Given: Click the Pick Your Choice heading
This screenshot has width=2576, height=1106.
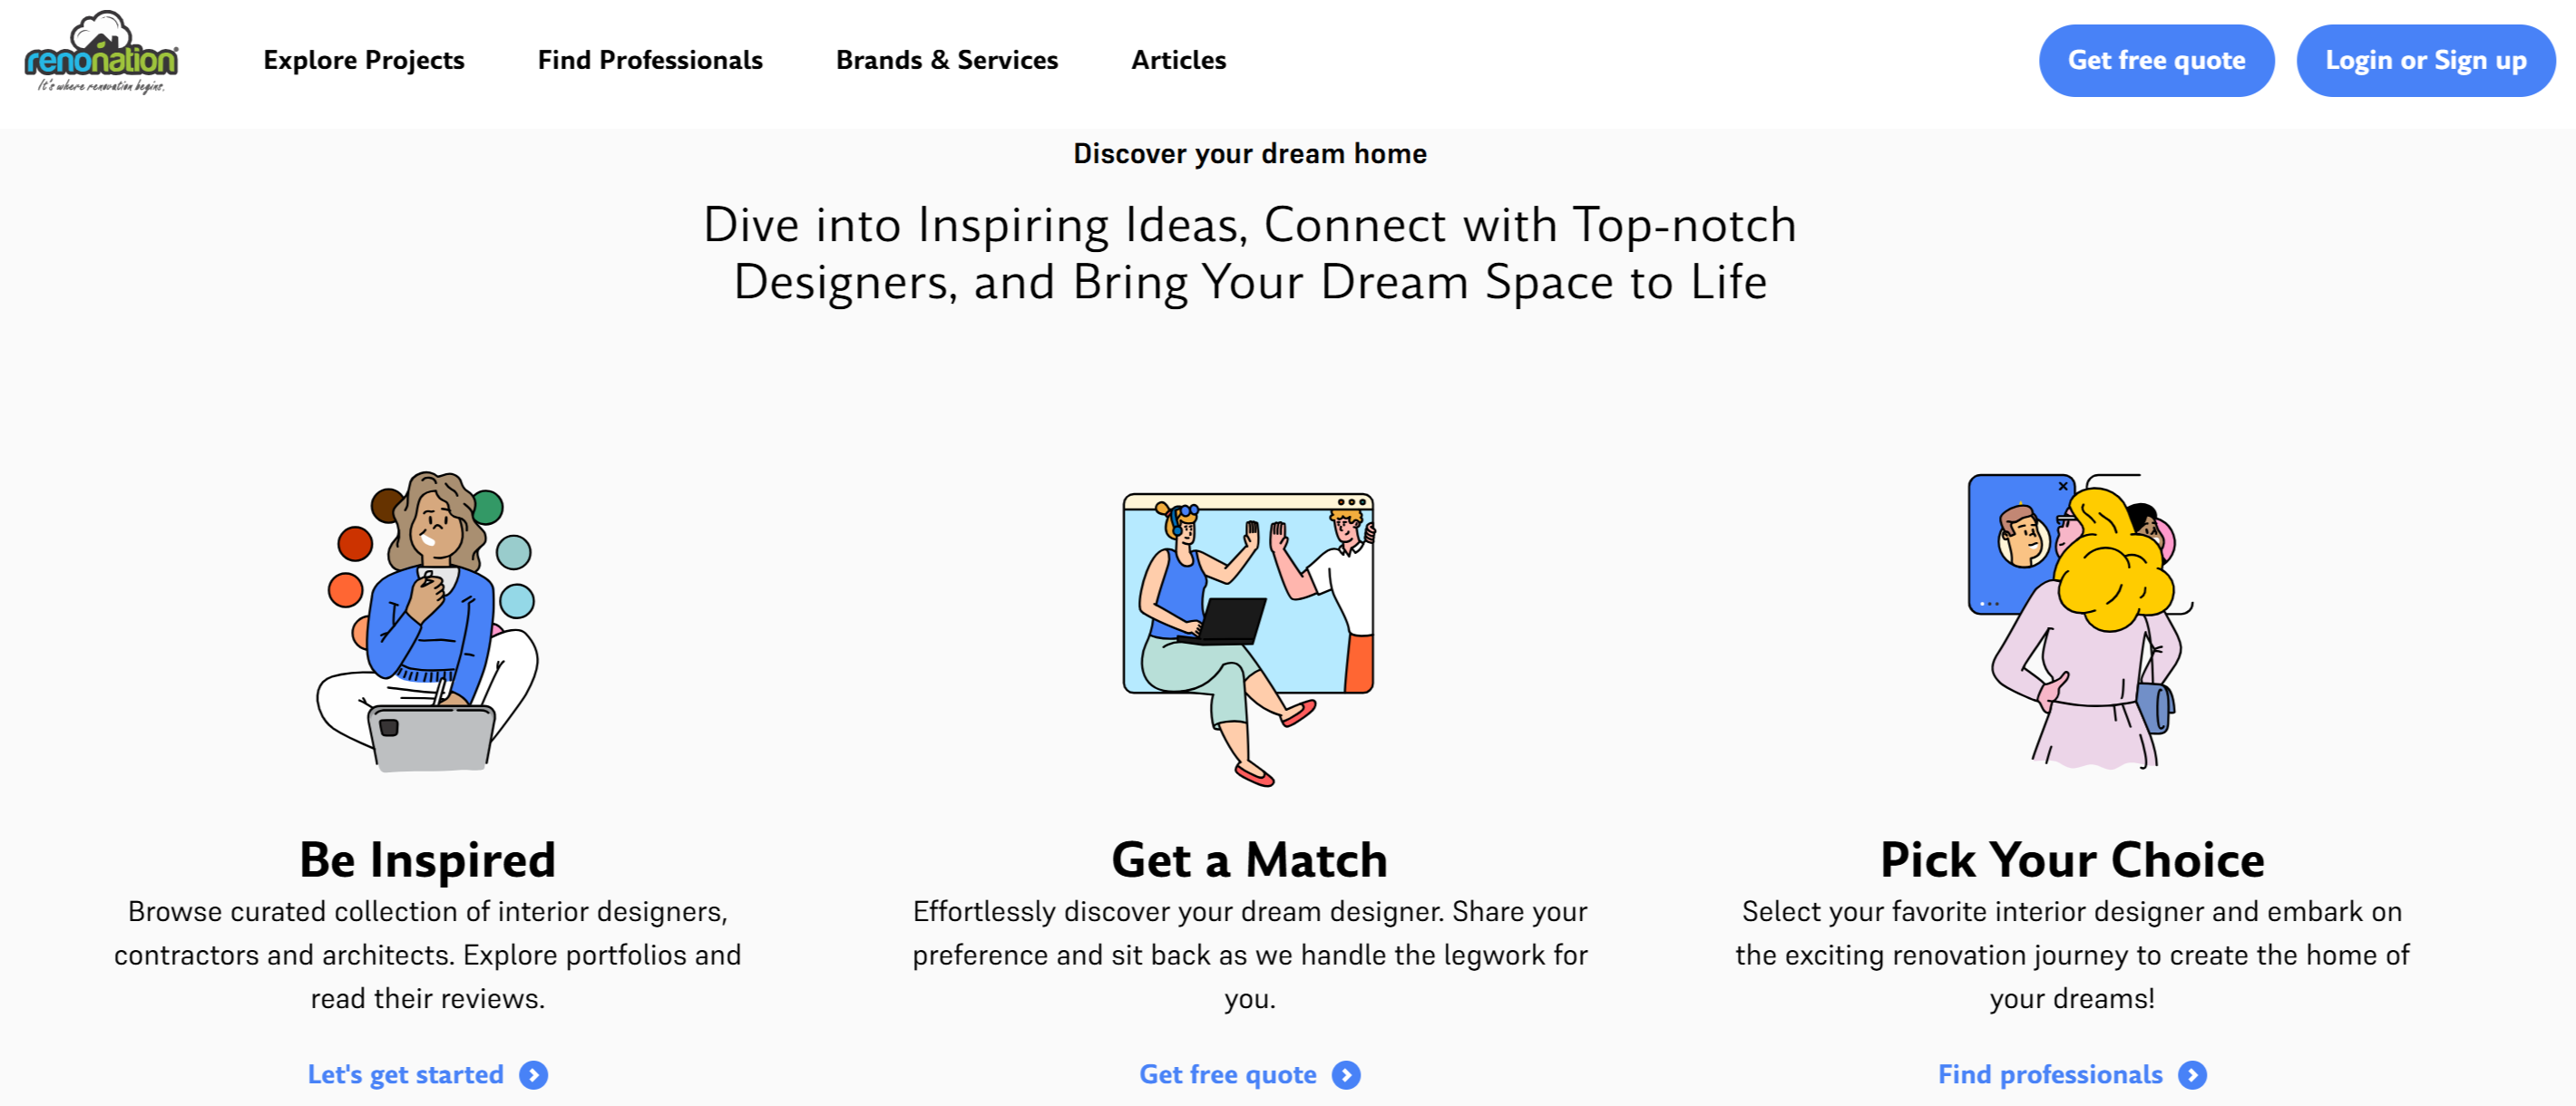Looking at the screenshot, I should pos(2072,860).
